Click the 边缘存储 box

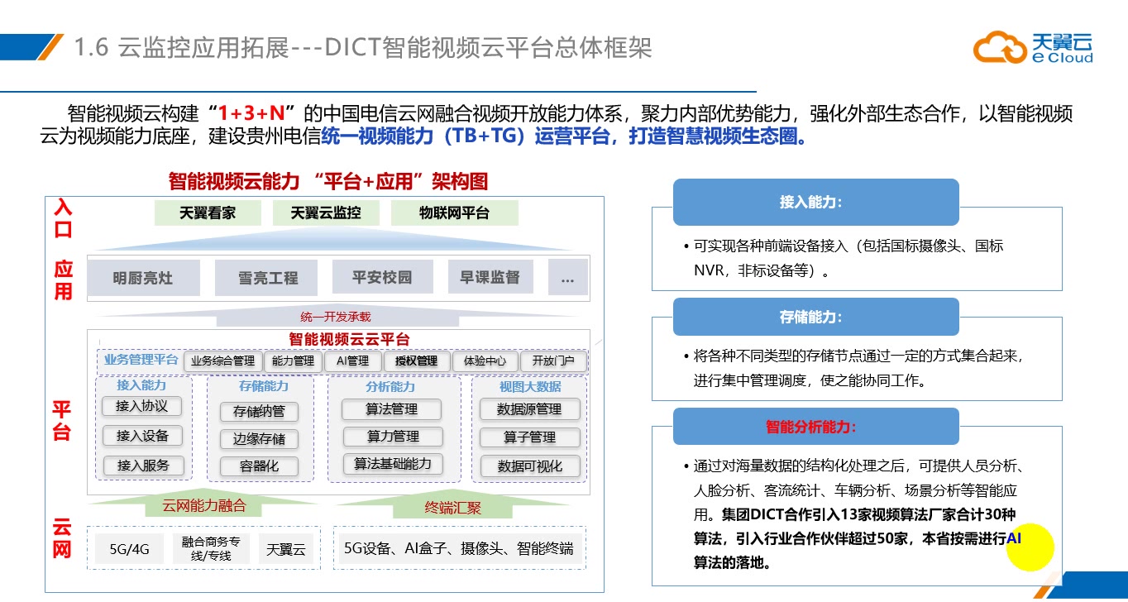pyautogui.click(x=259, y=439)
